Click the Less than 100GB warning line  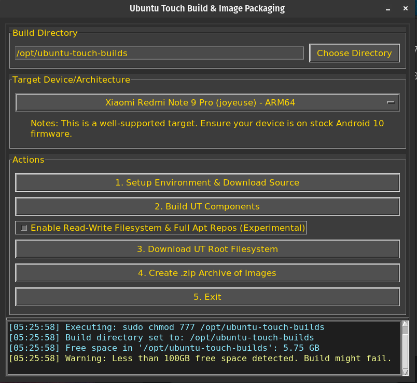click(200, 358)
